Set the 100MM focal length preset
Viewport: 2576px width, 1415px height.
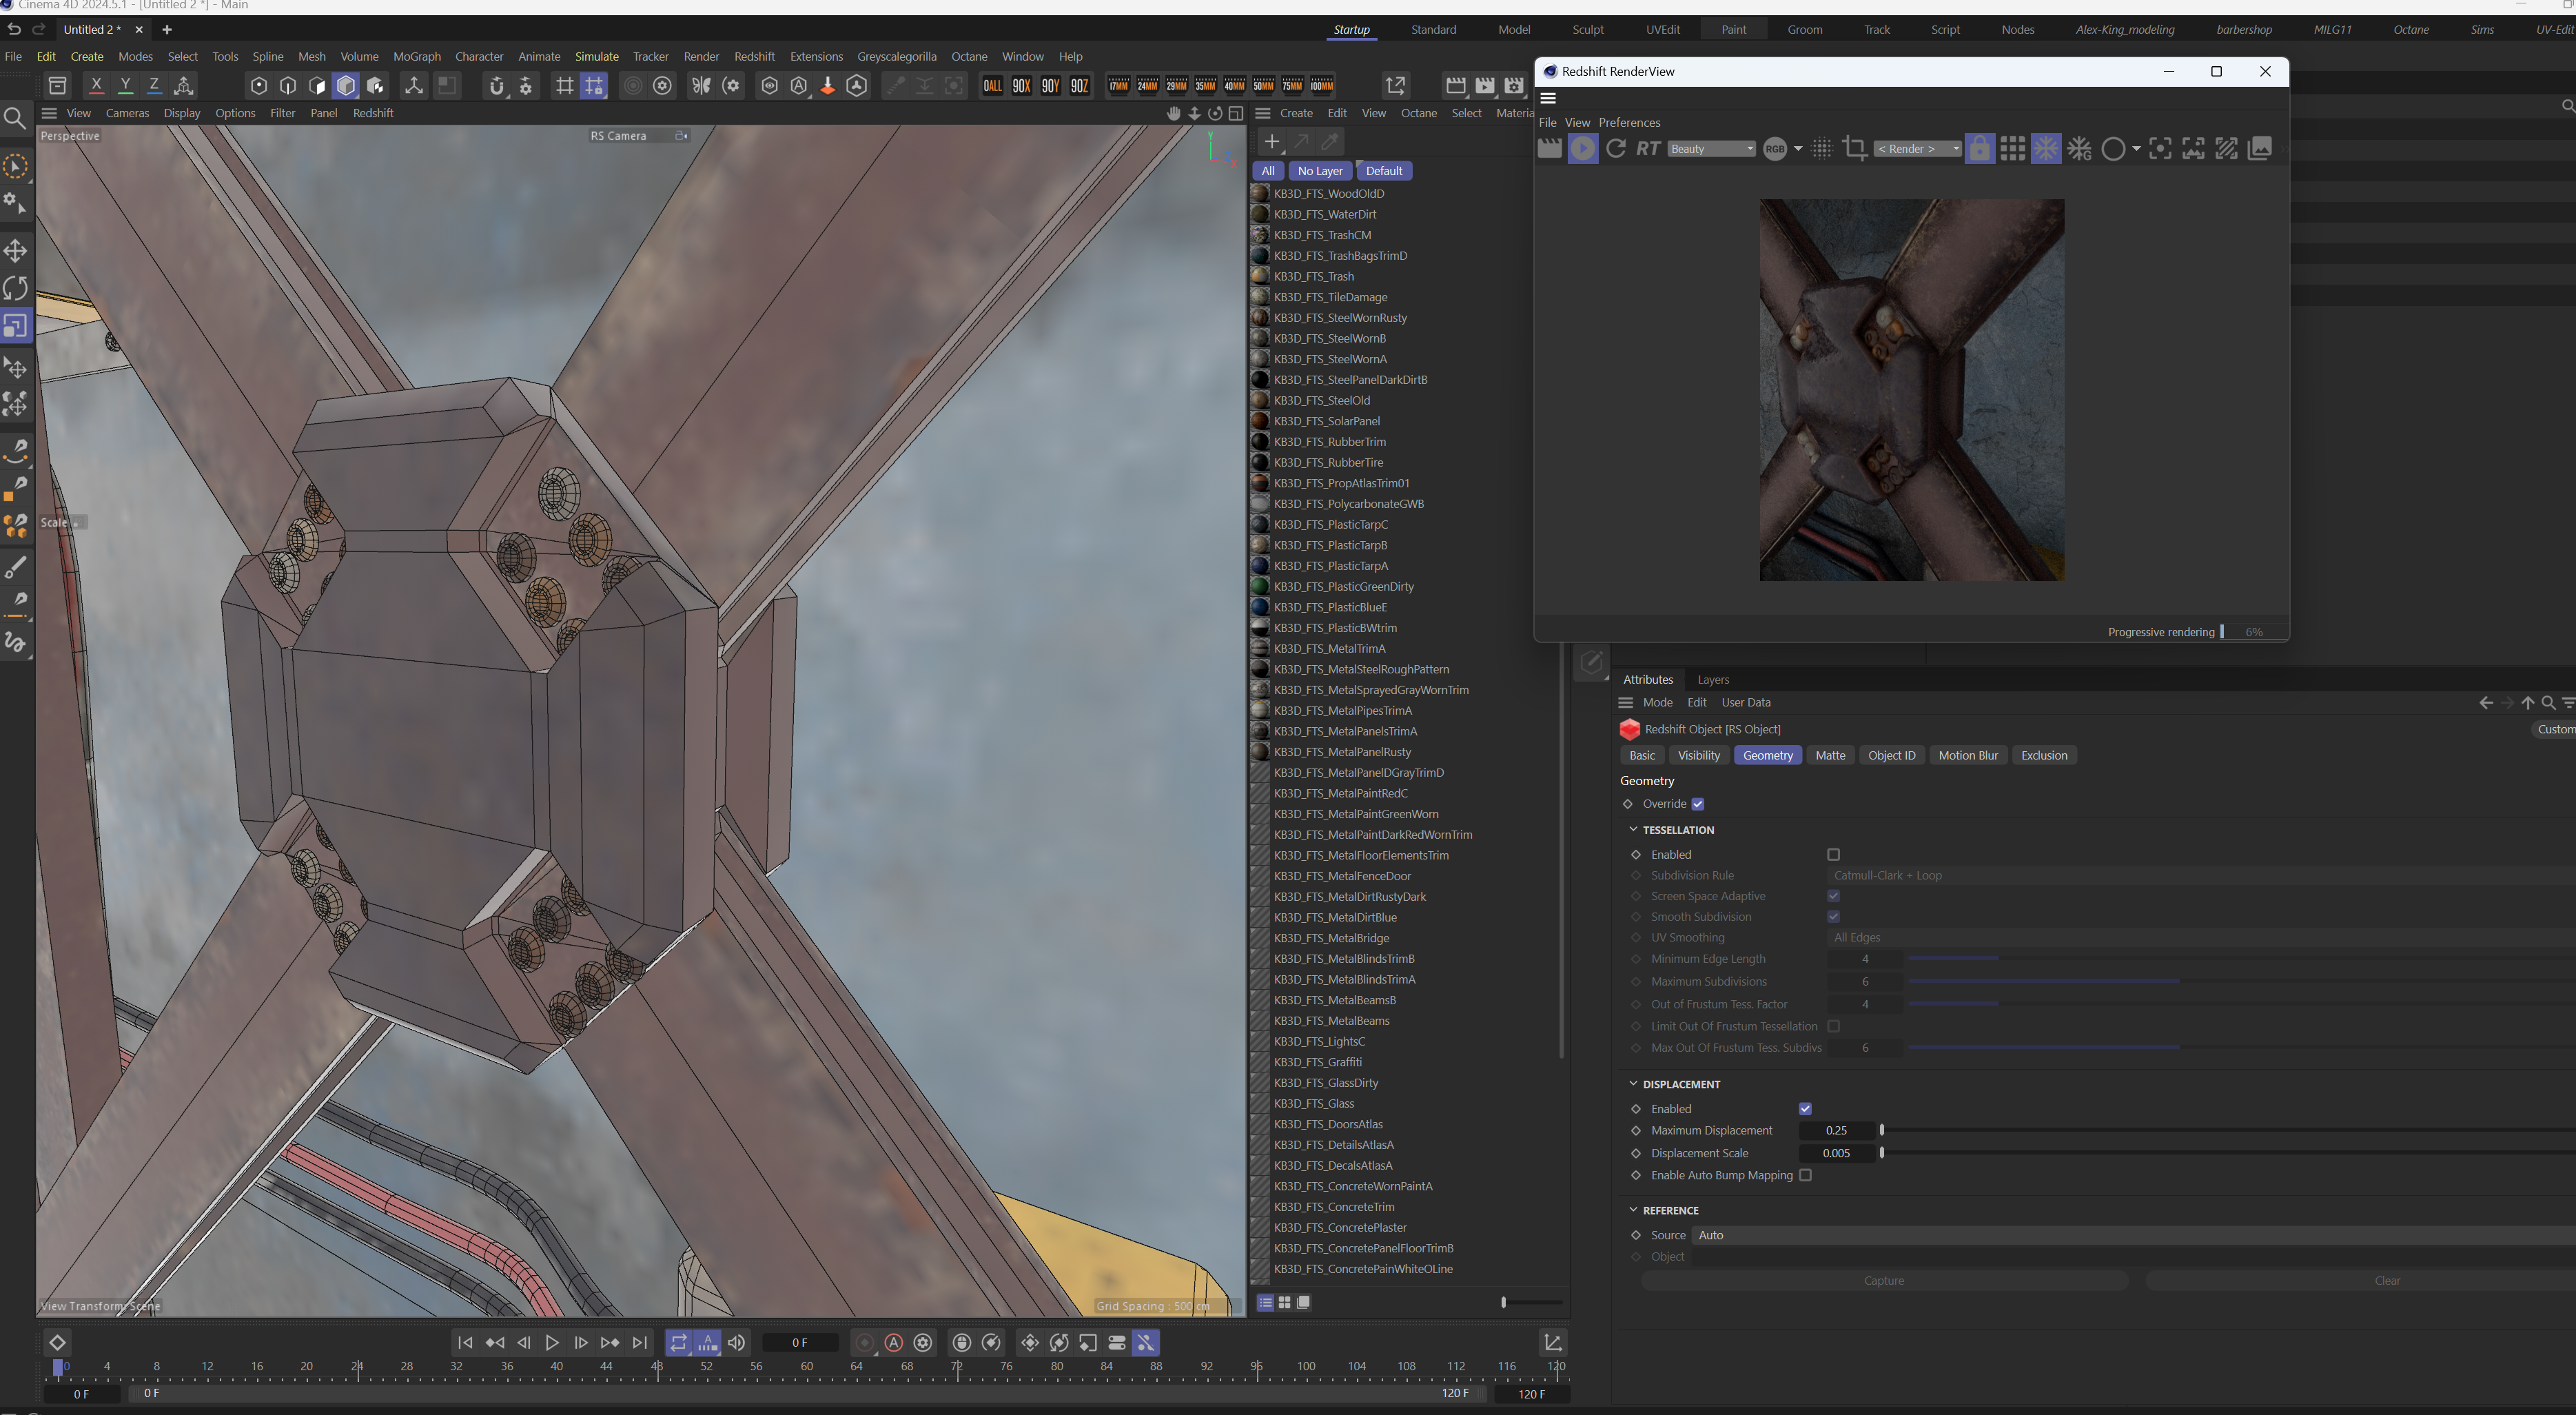[1321, 85]
